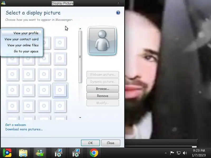The height and width of the screenshot is (158, 211).
Task: Click the Browse... button
Action: 103,89
